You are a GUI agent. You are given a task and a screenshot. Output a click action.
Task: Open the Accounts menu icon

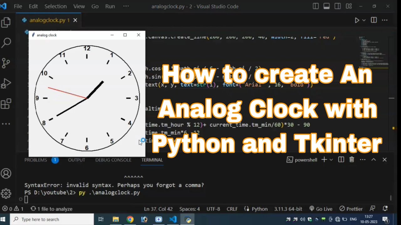pyautogui.click(x=6, y=173)
